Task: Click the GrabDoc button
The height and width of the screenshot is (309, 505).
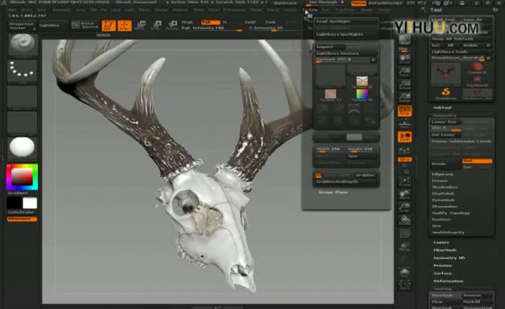Action: pyautogui.click(x=365, y=175)
